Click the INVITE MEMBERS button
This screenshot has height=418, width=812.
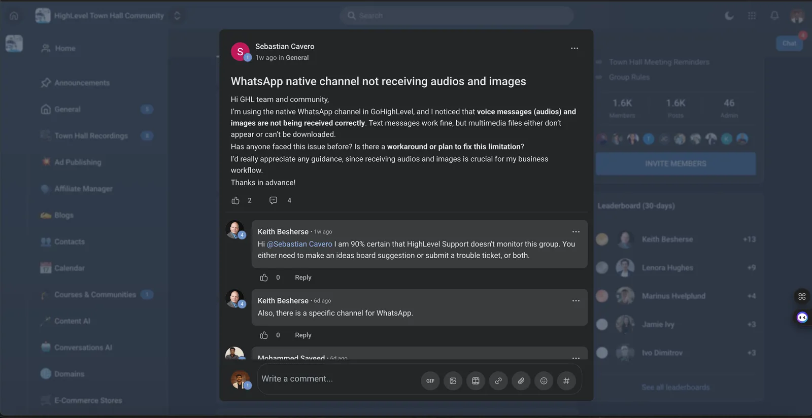[x=675, y=164]
